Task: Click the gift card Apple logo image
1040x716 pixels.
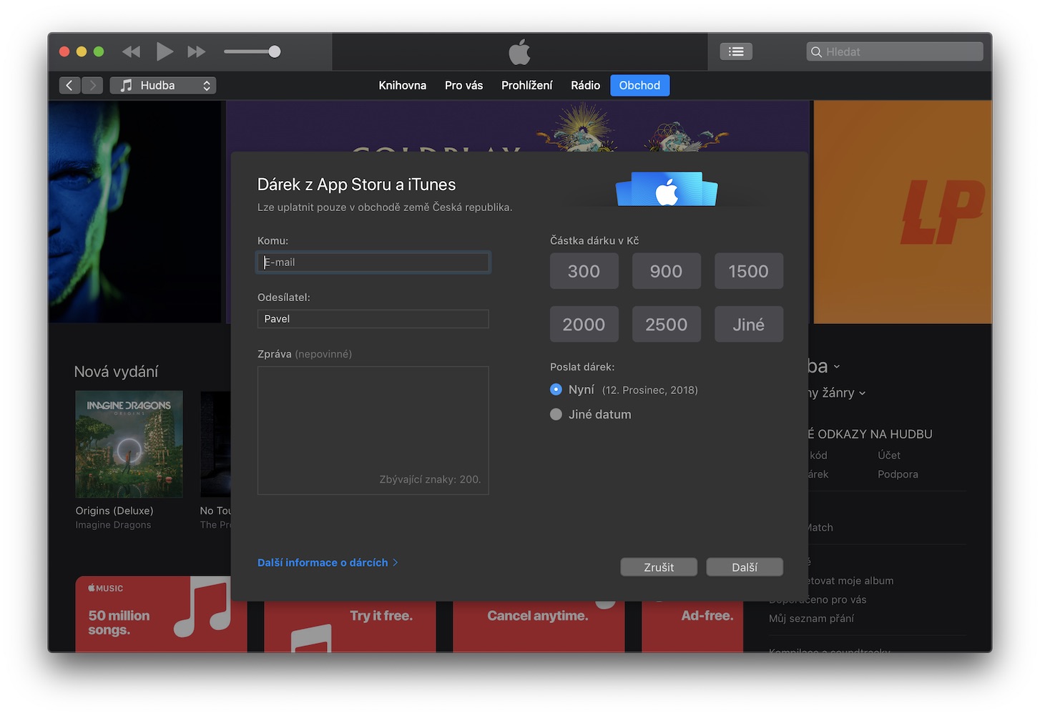Action: [667, 189]
